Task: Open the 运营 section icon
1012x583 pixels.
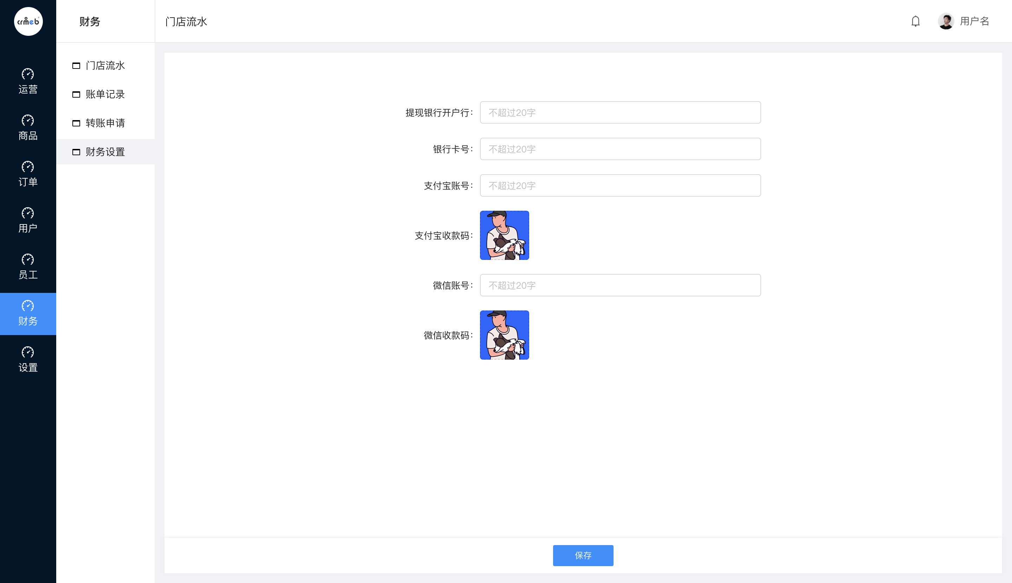Action: tap(28, 74)
